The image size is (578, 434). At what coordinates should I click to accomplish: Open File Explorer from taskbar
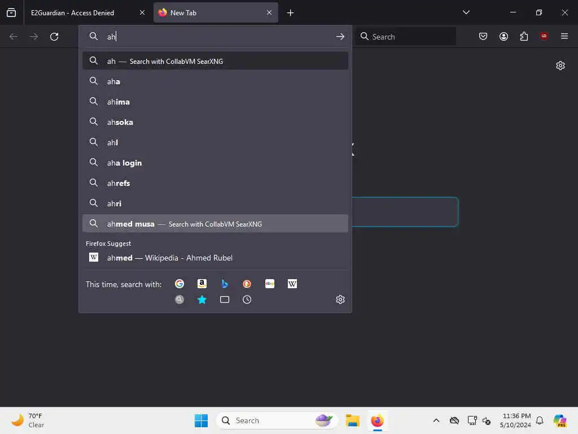click(x=352, y=420)
